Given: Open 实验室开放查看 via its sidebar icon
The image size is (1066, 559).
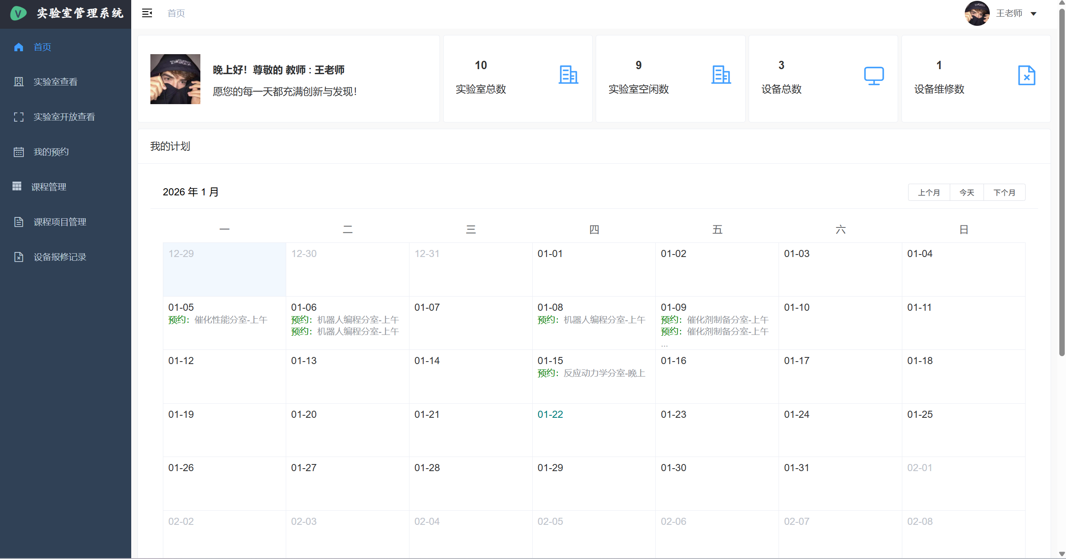Looking at the screenshot, I should coord(19,117).
